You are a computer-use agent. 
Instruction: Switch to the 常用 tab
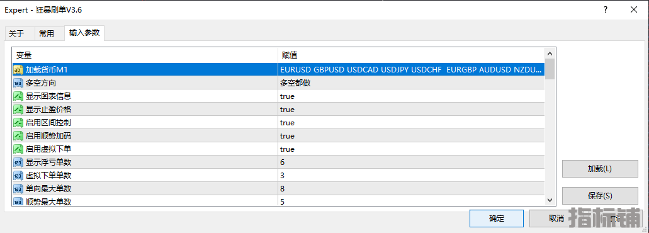click(47, 34)
